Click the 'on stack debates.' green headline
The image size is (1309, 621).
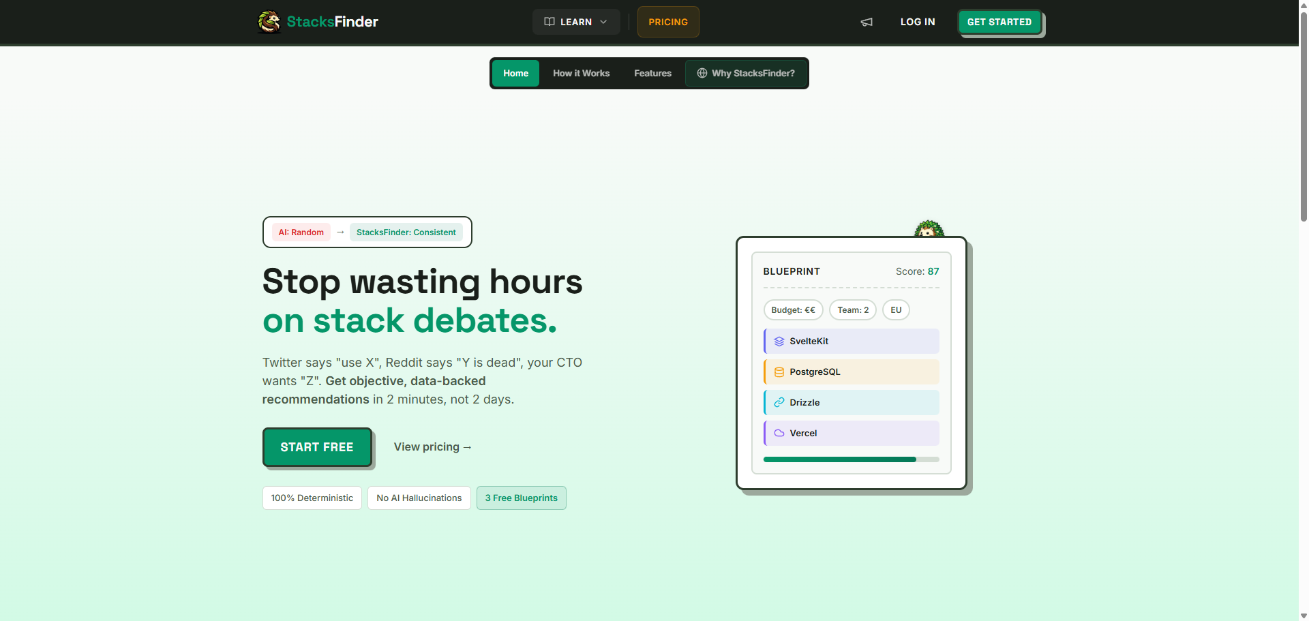pos(410,320)
